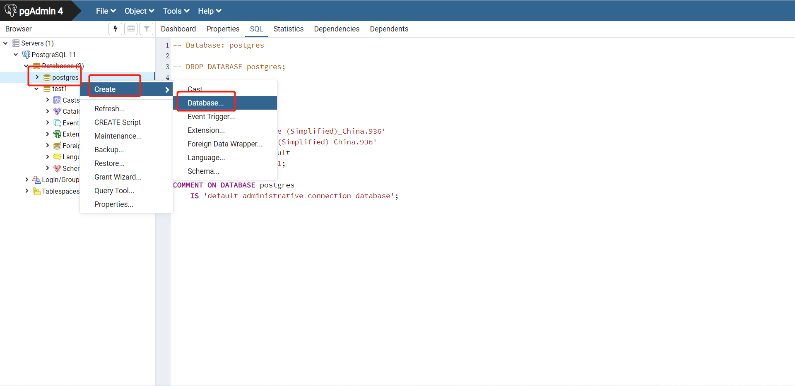
Task: Choose Grant Wizard... in the context menu
Action: (126, 177)
